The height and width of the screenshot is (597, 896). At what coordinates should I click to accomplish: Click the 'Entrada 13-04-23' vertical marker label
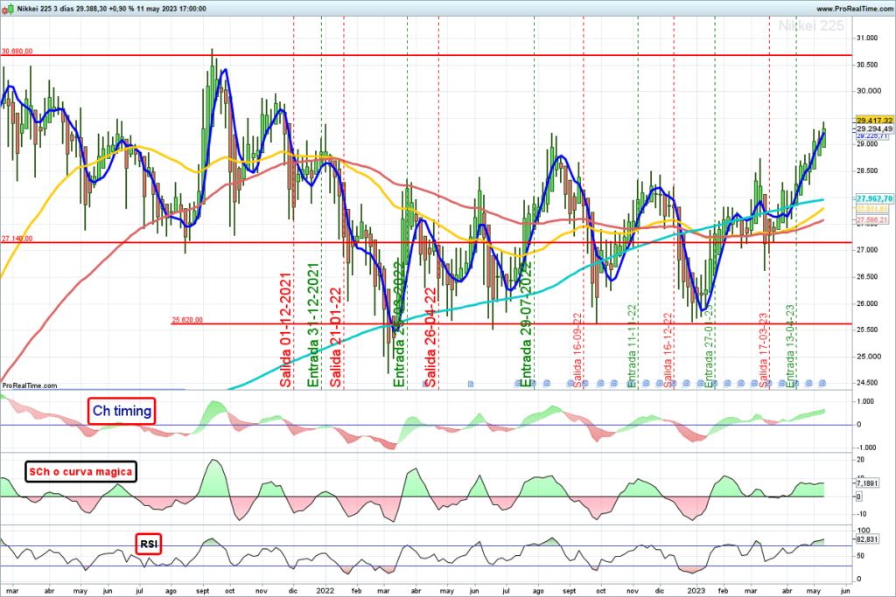pyautogui.click(x=790, y=346)
